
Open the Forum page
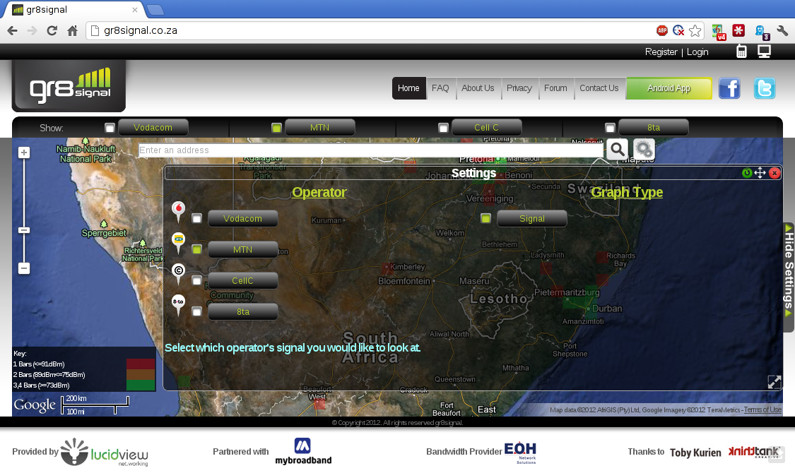click(x=555, y=88)
